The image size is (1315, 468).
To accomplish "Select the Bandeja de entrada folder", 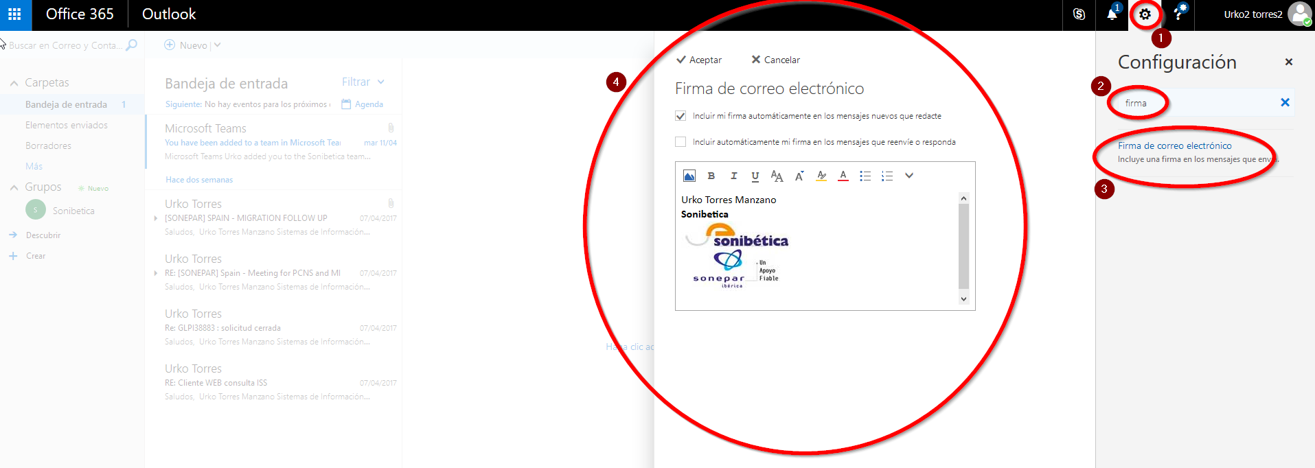I will tap(72, 104).
